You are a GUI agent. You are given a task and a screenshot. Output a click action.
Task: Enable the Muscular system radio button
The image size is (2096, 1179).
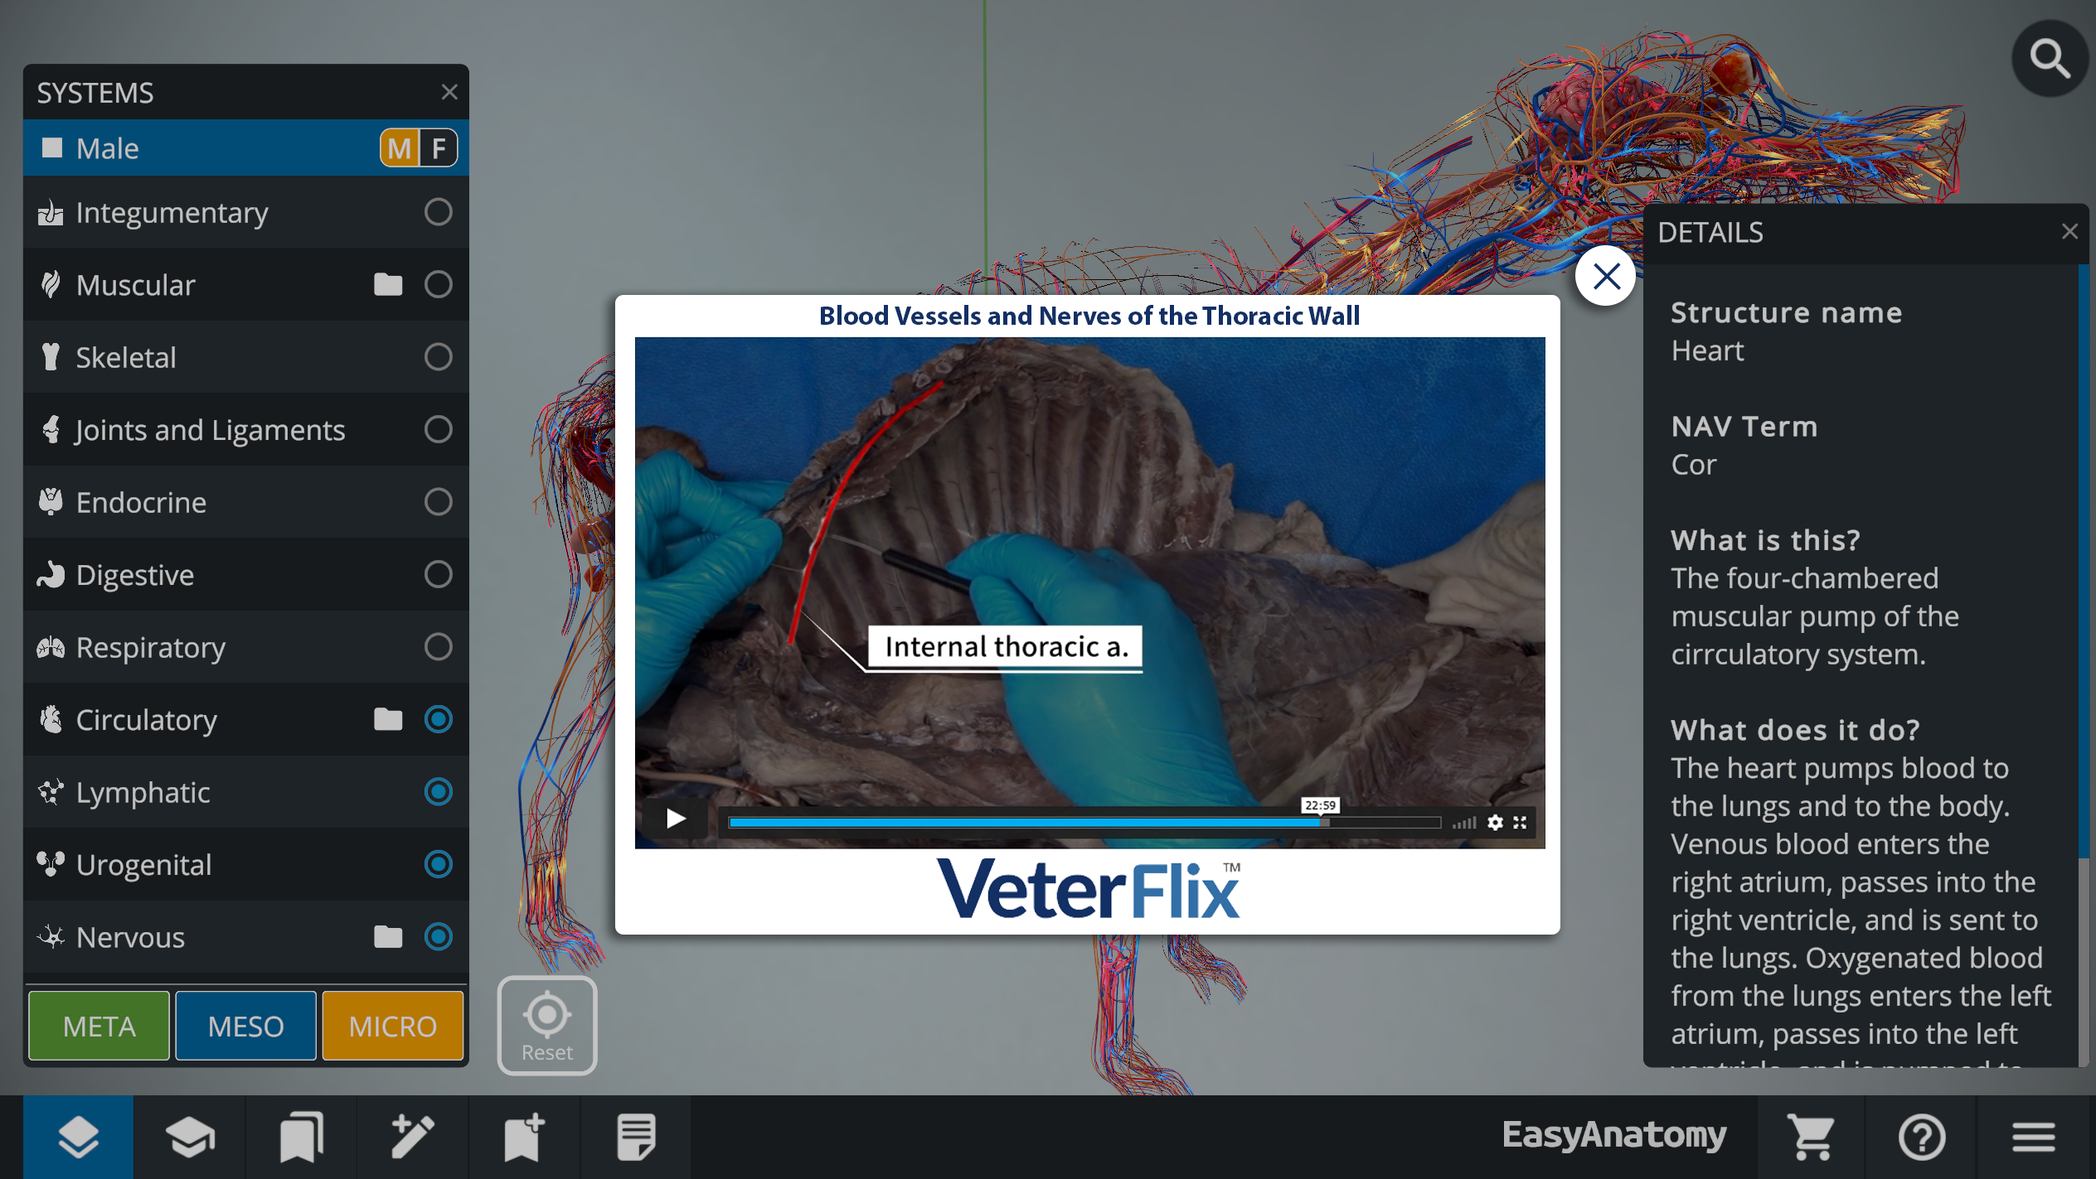pos(439,284)
